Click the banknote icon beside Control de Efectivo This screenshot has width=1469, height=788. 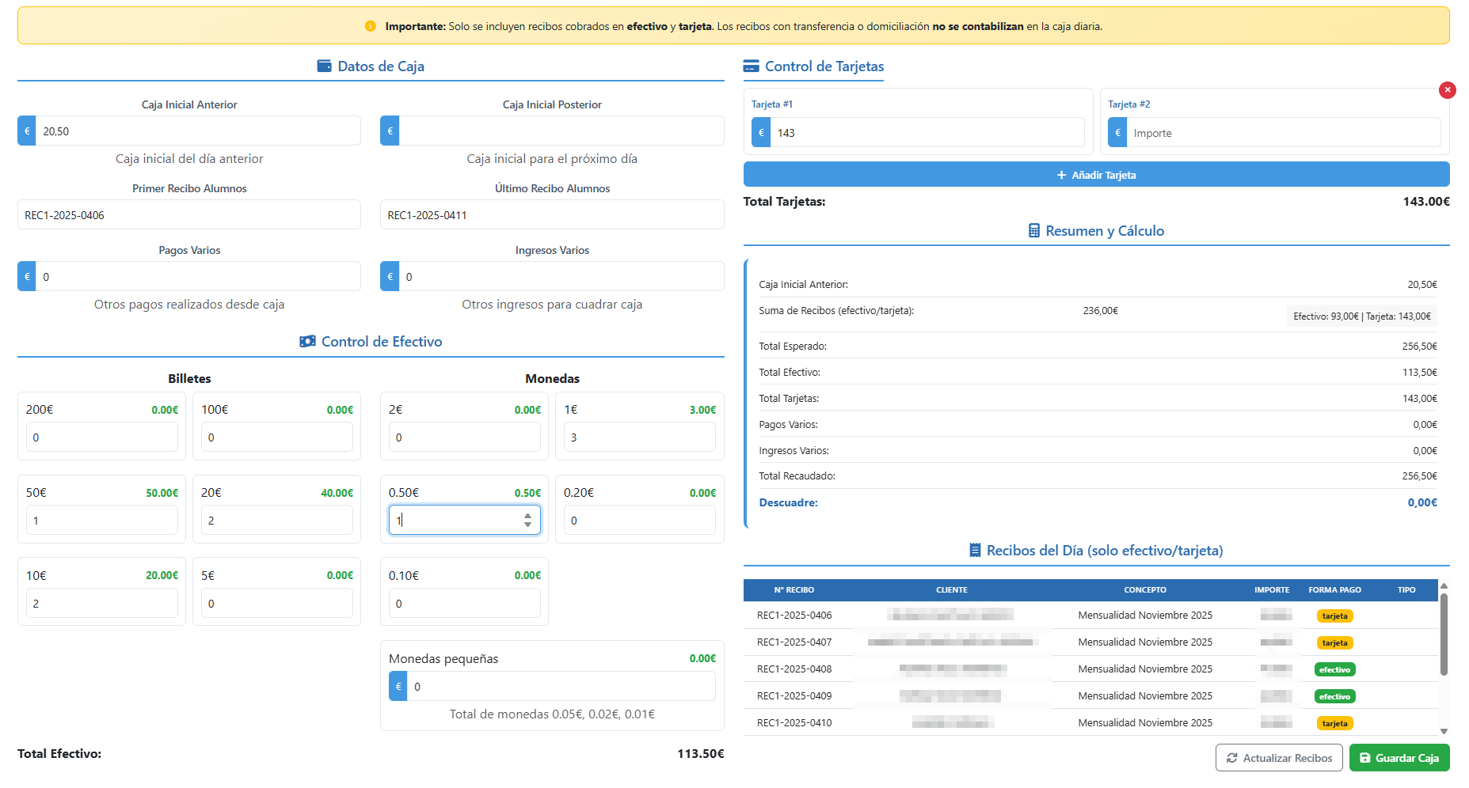[x=307, y=342]
